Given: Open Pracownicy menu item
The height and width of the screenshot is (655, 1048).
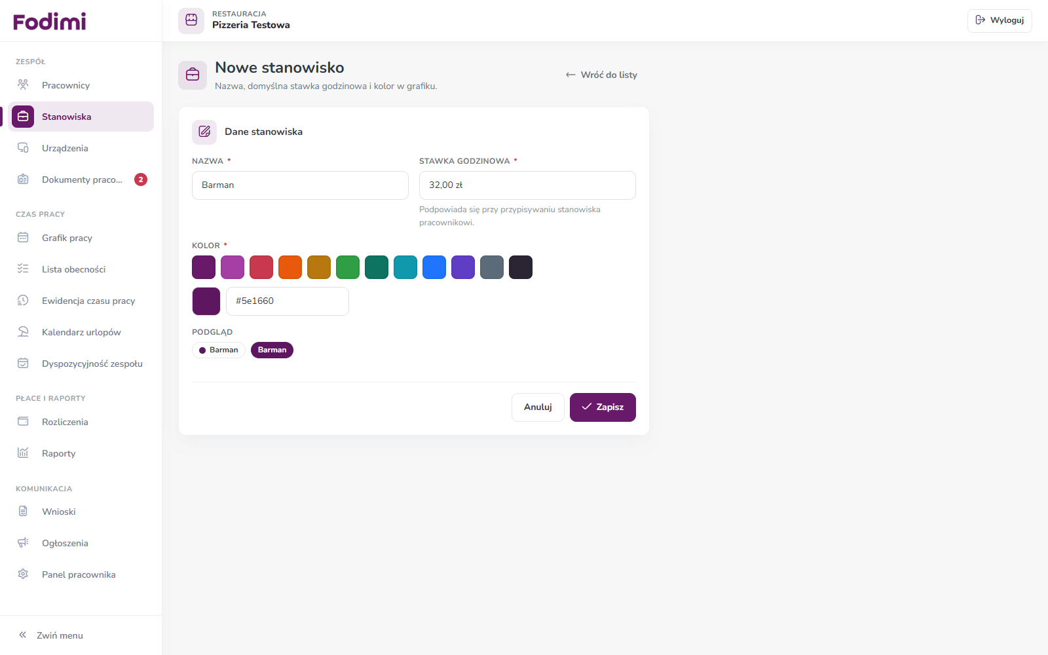Looking at the screenshot, I should pyautogui.click(x=81, y=85).
